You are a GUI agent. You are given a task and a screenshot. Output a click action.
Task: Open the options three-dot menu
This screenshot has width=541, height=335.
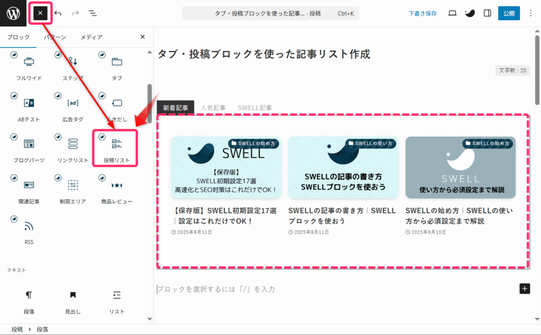pyautogui.click(x=530, y=13)
